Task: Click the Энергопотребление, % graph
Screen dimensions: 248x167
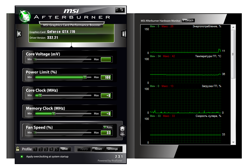Action: click(186, 41)
